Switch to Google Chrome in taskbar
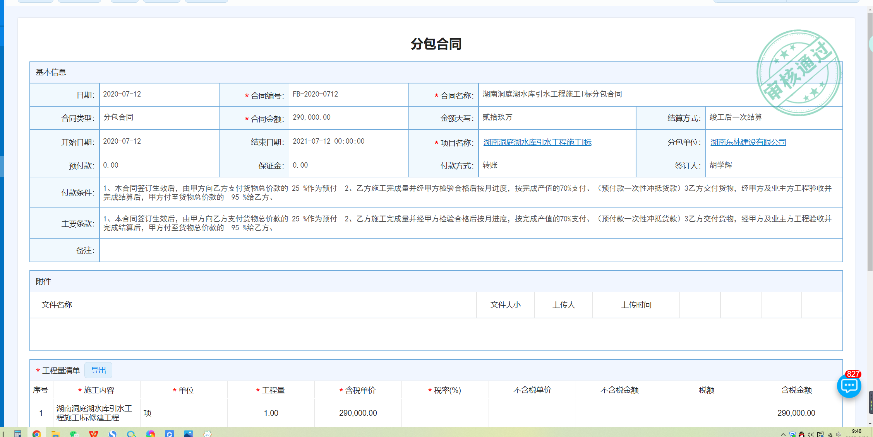Image resolution: width=873 pixels, height=437 pixels. 36,434
